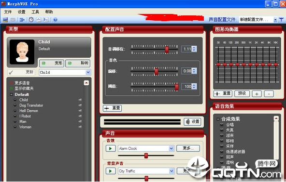Image resolution: width=286 pixels, height=182 pixels.
Task: Open the 帮助 menu
Action: coord(49,12)
